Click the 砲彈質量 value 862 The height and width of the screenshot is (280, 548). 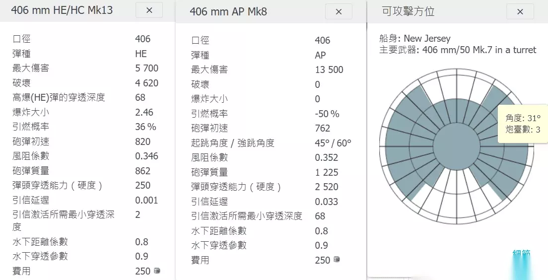point(142,171)
